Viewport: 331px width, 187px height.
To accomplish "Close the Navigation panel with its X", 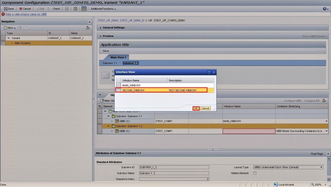I will pos(89,22).
